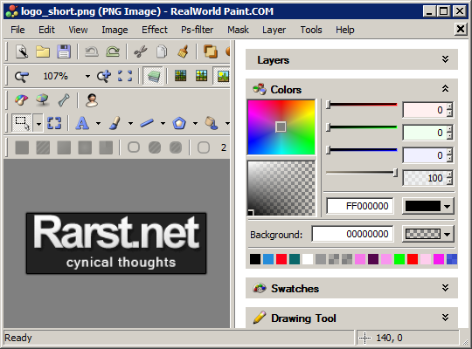Pick the bright green palette swatch
Screen dimensions: 472x349
[399, 259]
